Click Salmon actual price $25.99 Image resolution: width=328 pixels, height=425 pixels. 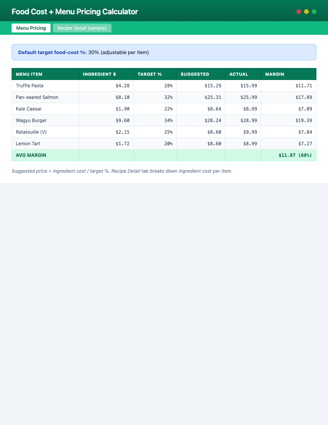coord(249,97)
